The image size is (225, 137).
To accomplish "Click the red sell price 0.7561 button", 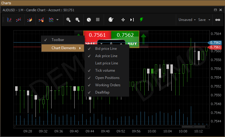I will tap(97, 35).
